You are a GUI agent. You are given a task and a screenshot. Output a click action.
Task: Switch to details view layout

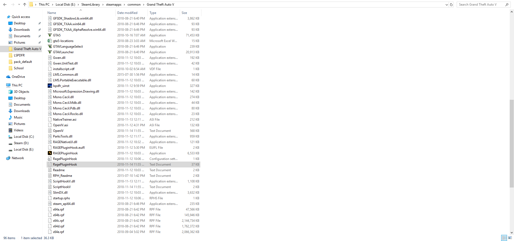[x=504, y=238]
